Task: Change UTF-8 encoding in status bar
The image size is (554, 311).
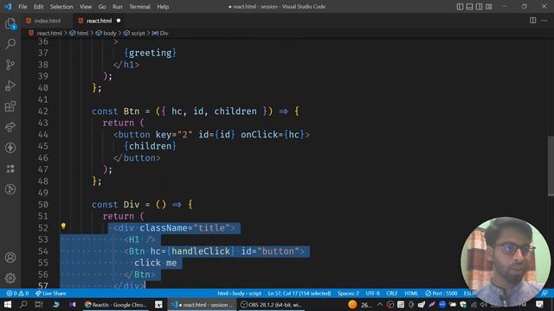Action: click(372, 294)
